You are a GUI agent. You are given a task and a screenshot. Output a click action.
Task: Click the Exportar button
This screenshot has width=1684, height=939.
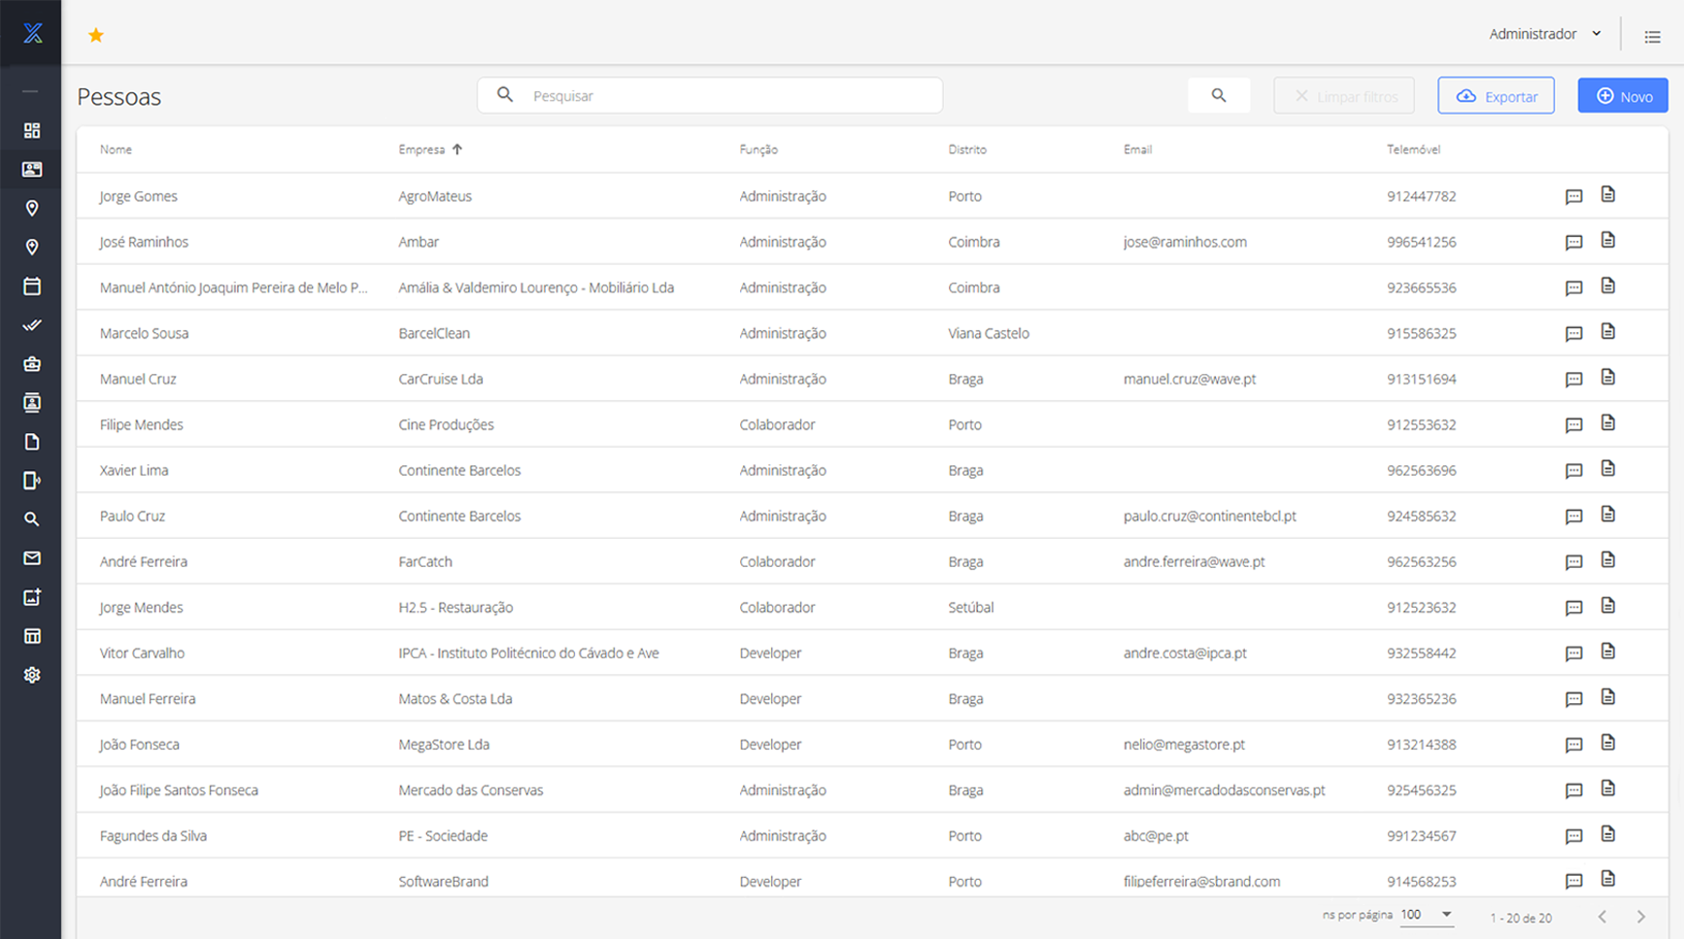1496,96
